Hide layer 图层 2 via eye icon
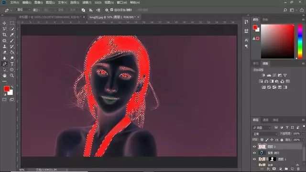 pyautogui.click(x=254, y=147)
